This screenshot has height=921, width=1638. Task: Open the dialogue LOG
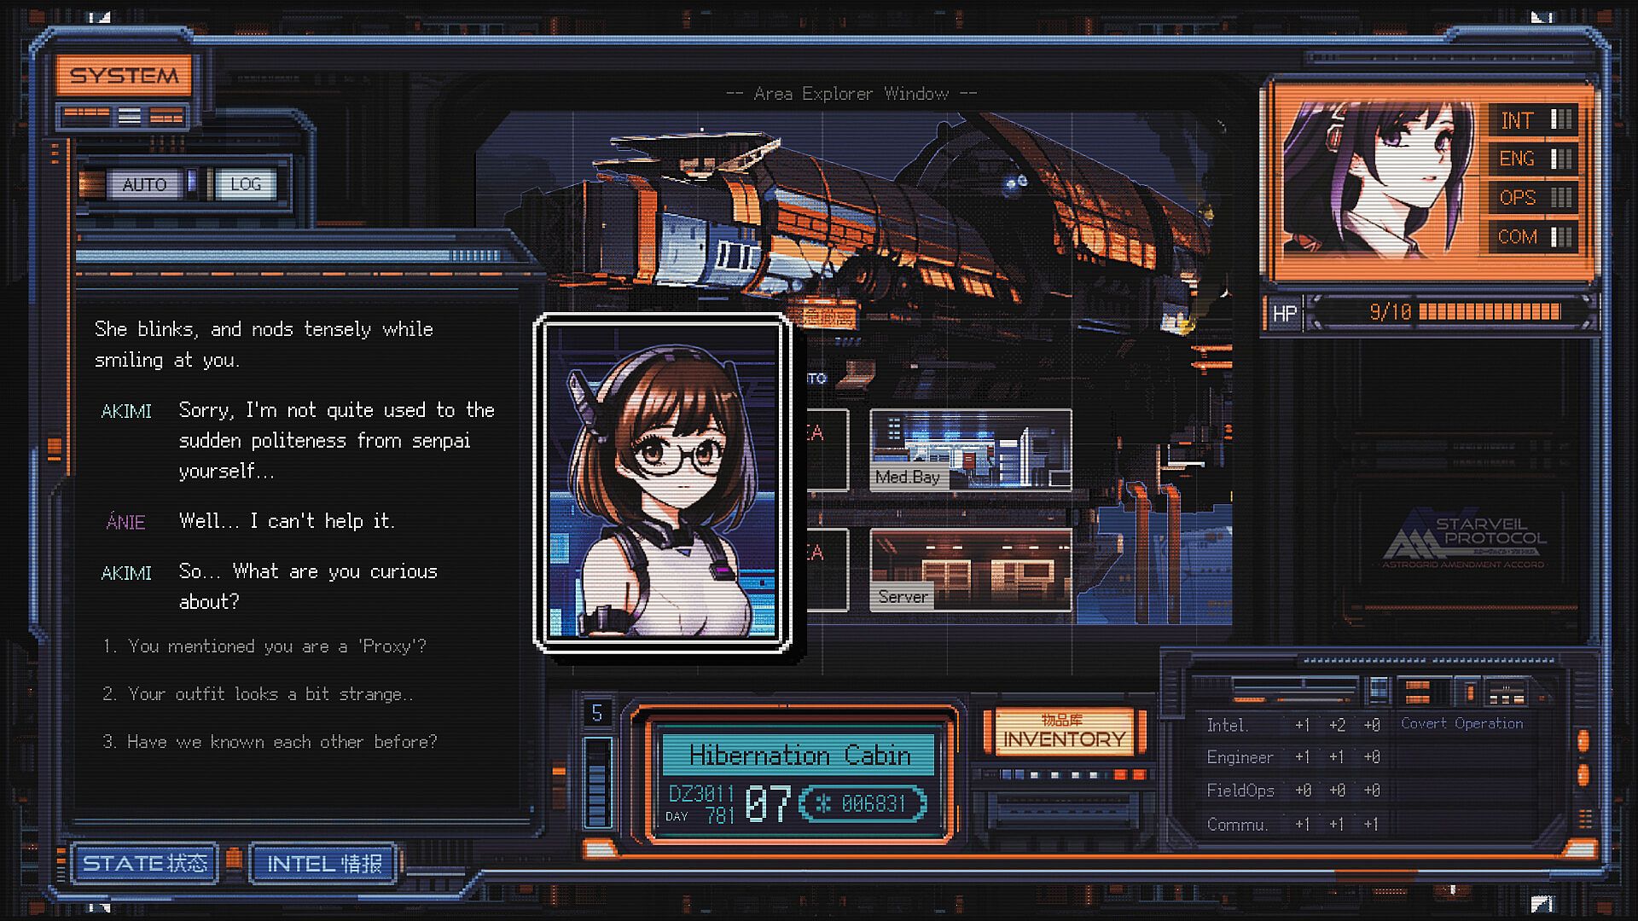(246, 184)
